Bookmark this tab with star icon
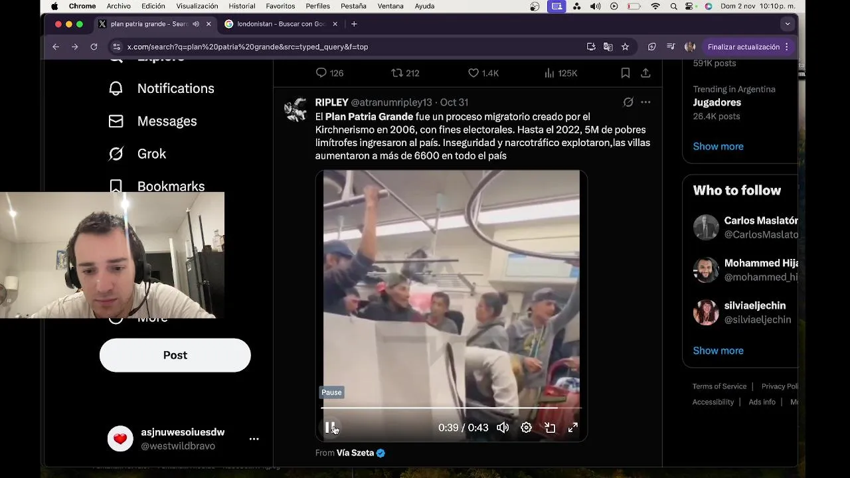Viewport: 850px width, 478px height. 625,46
